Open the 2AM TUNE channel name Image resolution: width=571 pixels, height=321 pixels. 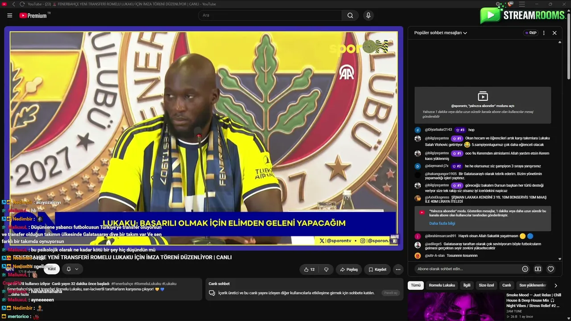click(515, 311)
